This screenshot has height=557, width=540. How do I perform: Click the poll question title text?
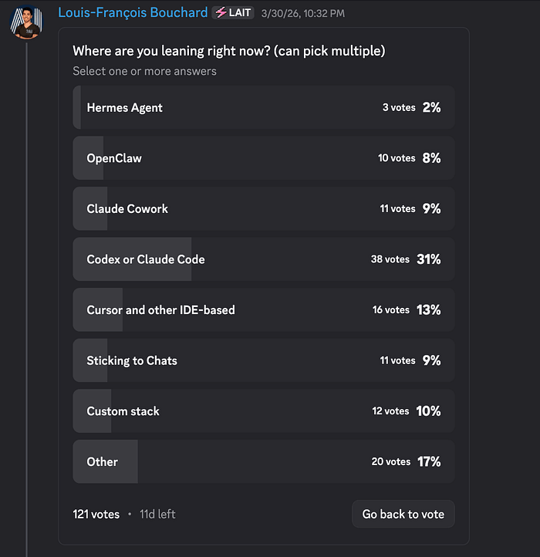pos(228,51)
